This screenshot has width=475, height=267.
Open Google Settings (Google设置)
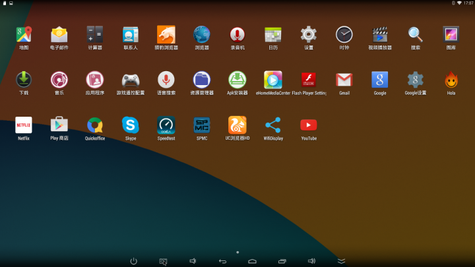pos(416,80)
